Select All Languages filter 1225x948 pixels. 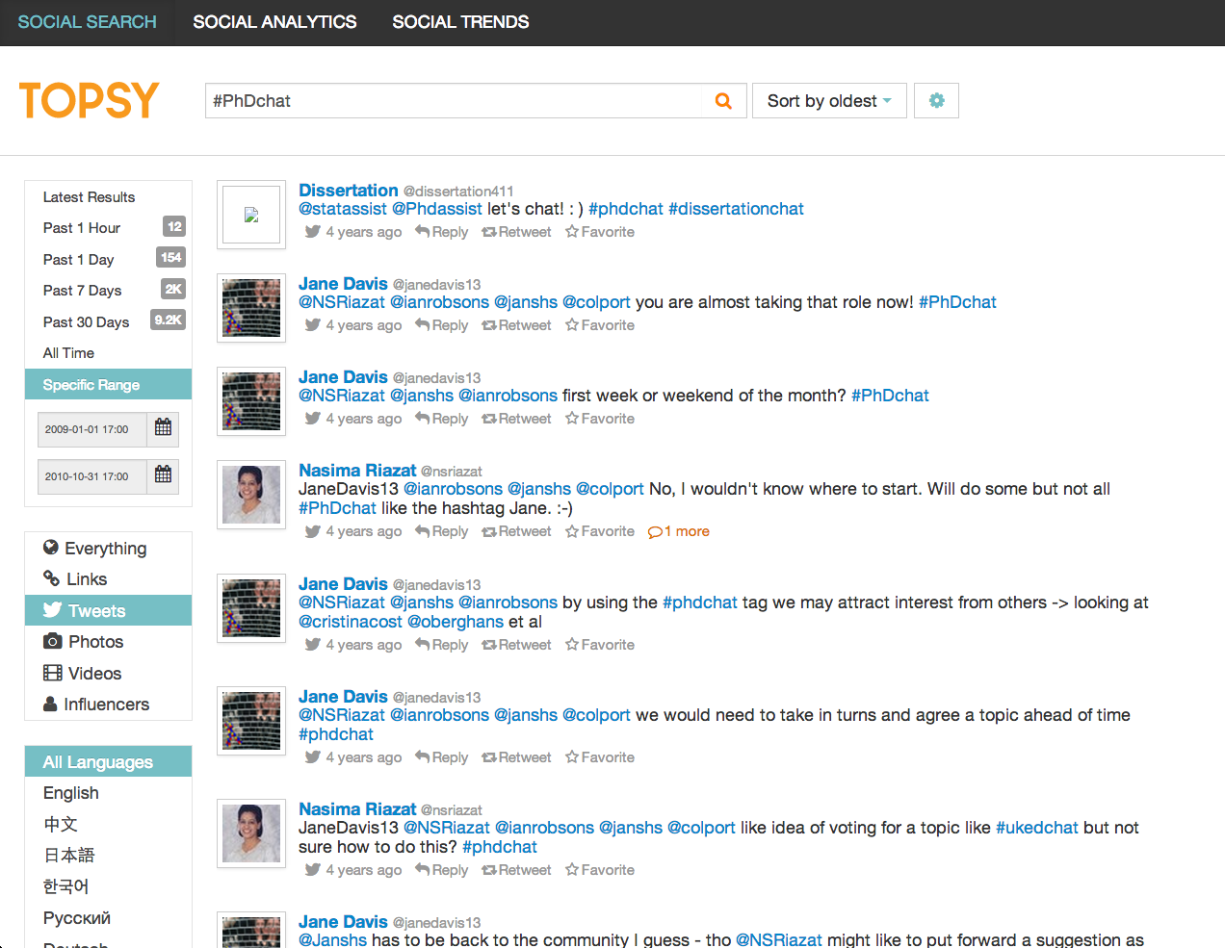[x=108, y=761]
